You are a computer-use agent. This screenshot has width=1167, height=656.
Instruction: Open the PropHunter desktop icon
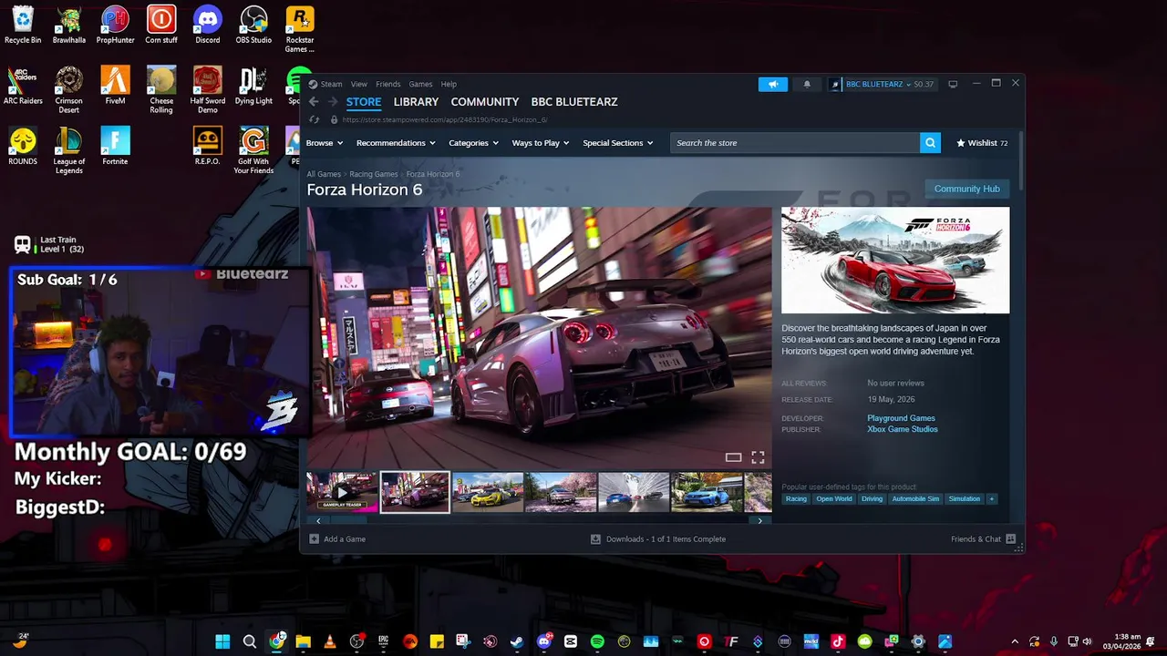(x=115, y=26)
